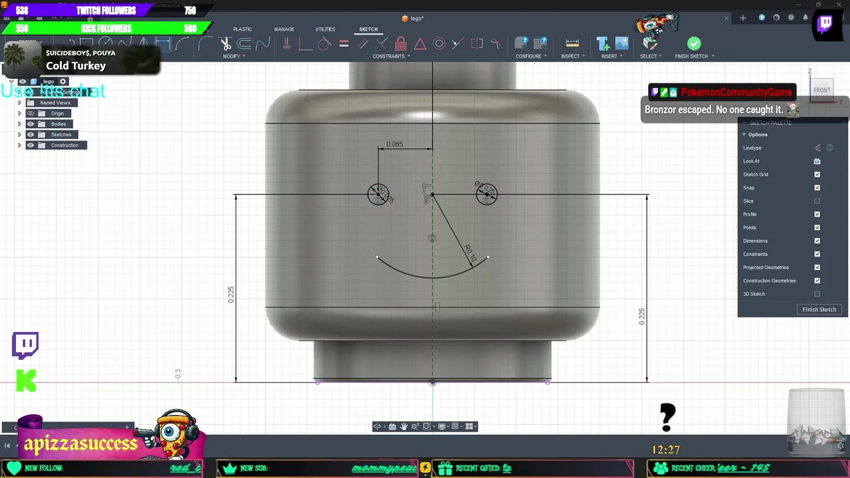Switch to the Plastic tab

[242, 29]
